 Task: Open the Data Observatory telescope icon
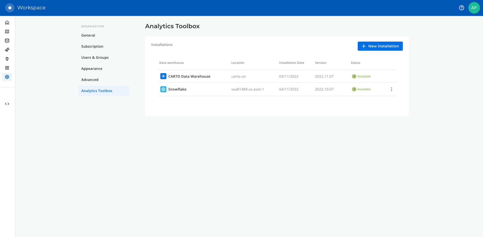point(7,50)
